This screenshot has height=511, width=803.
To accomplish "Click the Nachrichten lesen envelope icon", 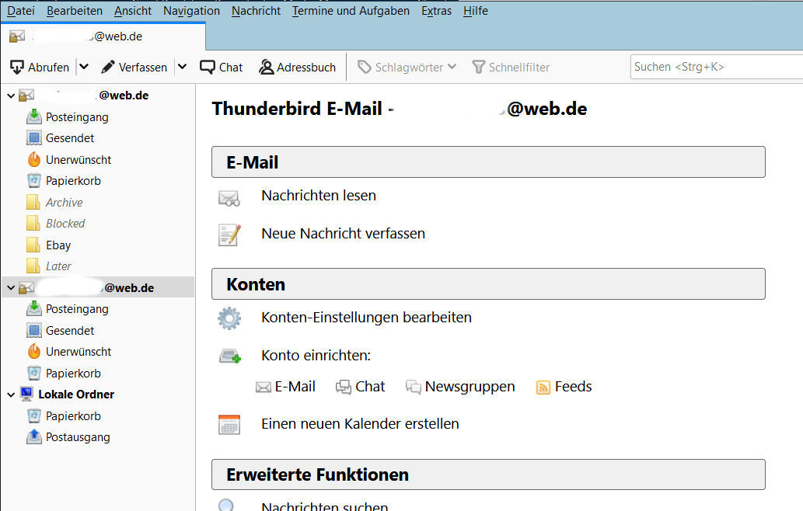I will [x=229, y=198].
